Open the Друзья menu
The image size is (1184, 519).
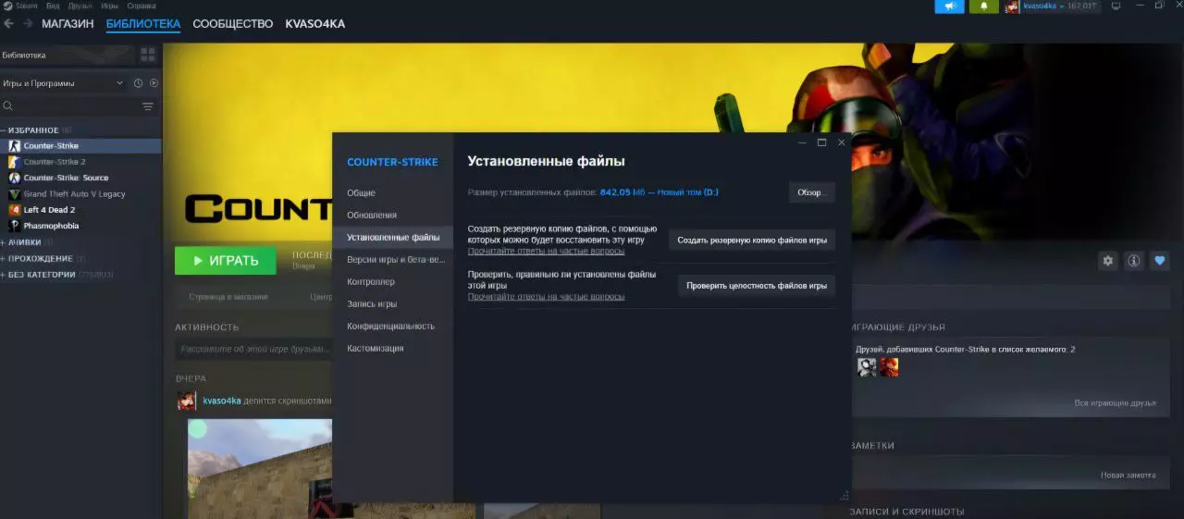pos(80,6)
